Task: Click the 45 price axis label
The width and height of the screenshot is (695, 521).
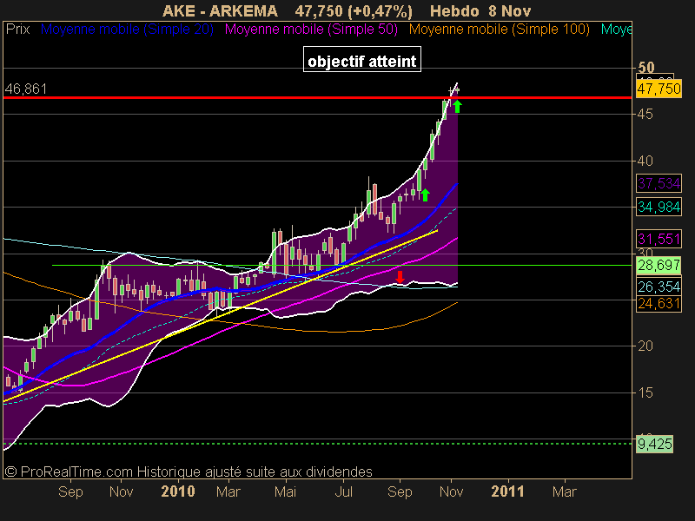Action: [x=645, y=115]
